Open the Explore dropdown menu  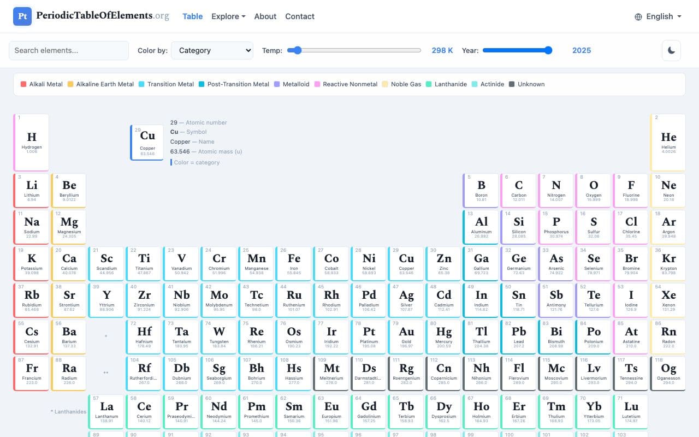tap(228, 16)
